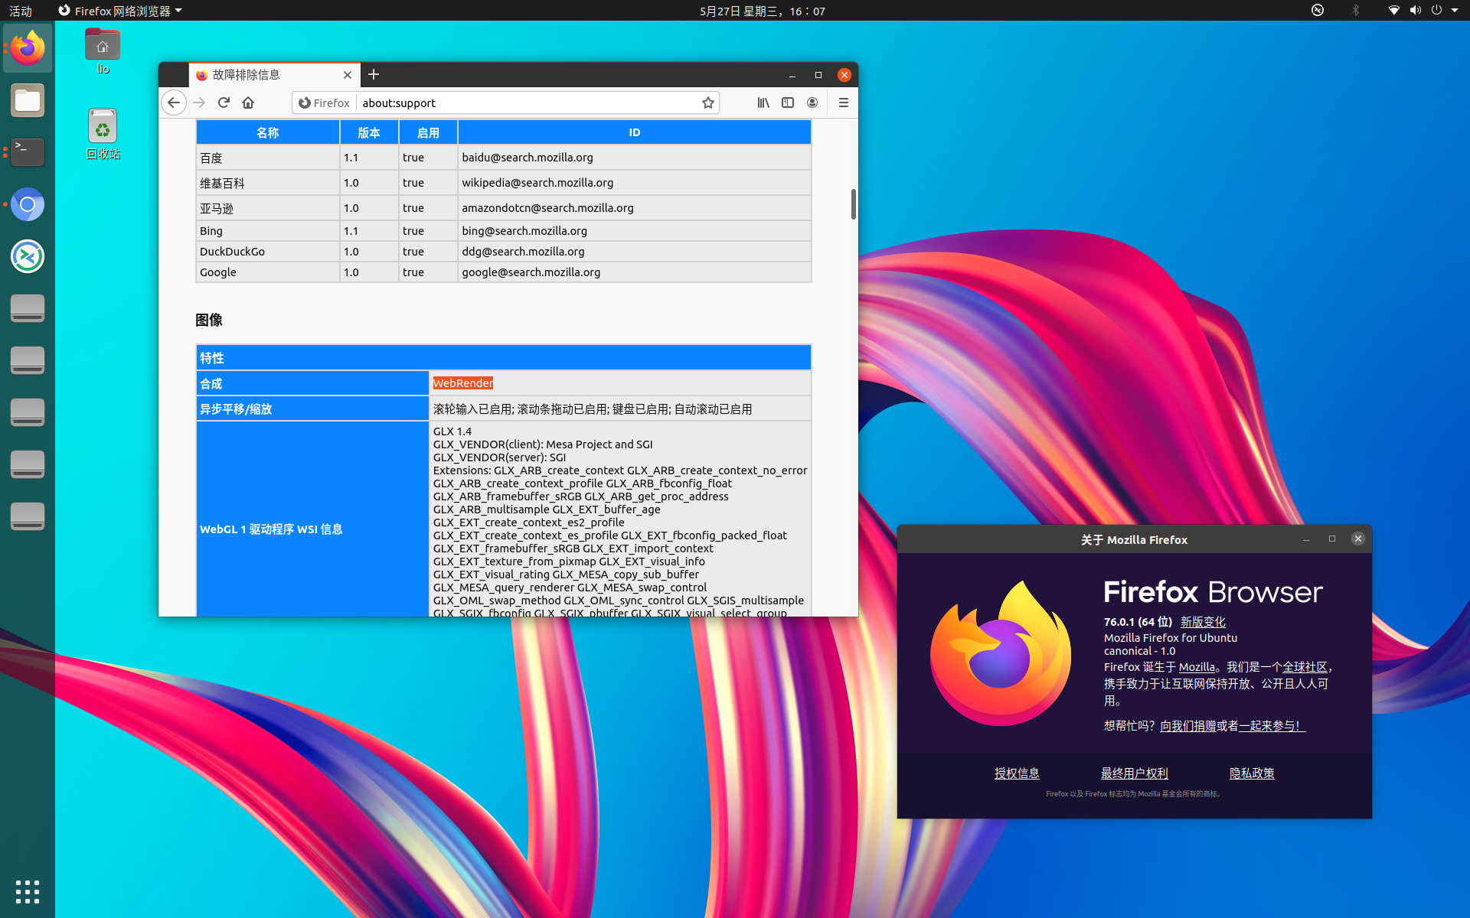Viewport: 1470px width, 918px height.
Task: Open the Firefox 网络浏览器 app menu
Action: [x=120, y=11]
